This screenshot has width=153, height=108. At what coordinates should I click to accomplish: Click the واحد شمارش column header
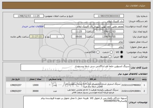click(x=55, y=79)
